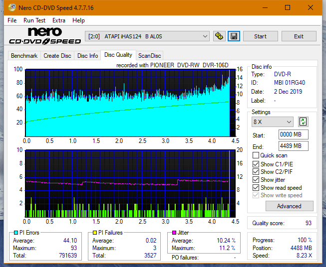Click the disc ID MBI 01RG40
The height and width of the screenshot is (267, 326).
click(290, 83)
